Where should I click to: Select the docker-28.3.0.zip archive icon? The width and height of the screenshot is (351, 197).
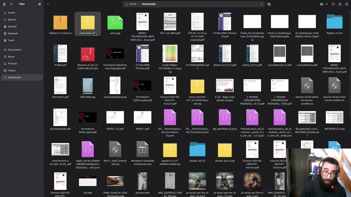click(x=225, y=150)
